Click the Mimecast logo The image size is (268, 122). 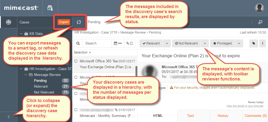[x=21, y=8]
